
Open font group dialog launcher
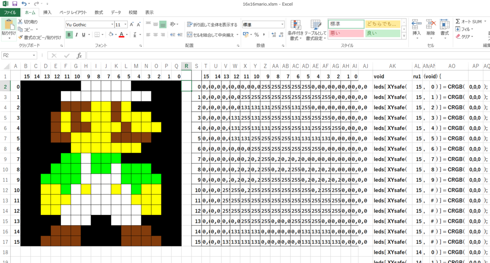point(140,46)
